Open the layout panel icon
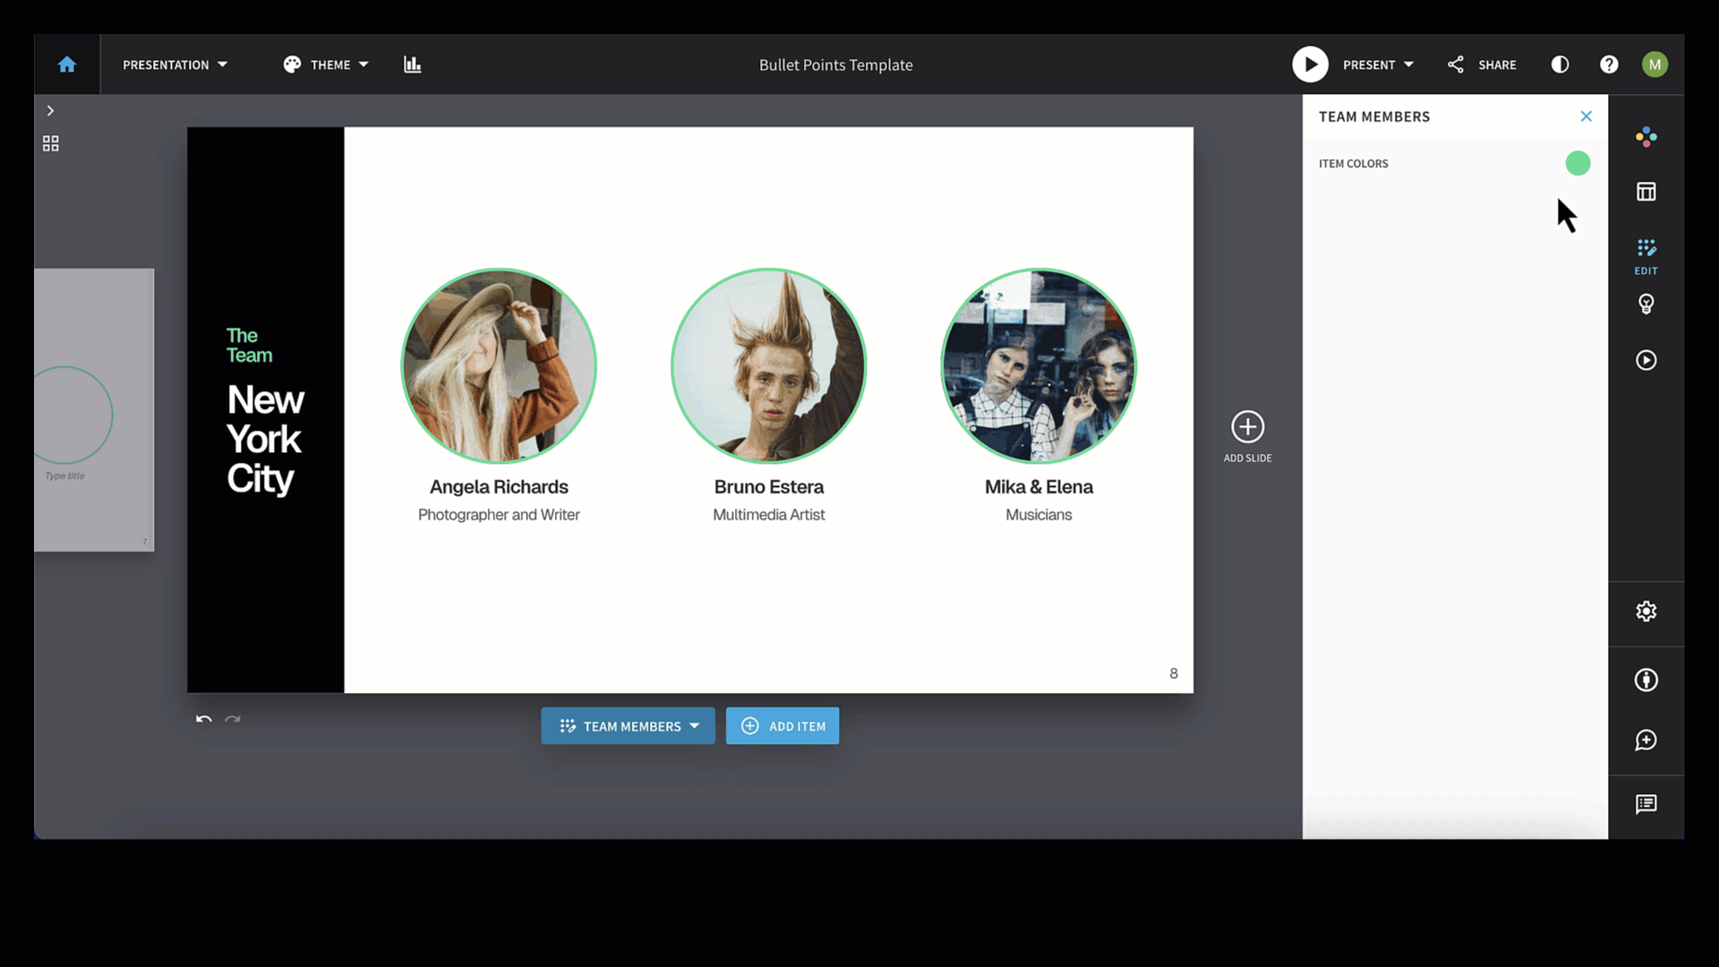The width and height of the screenshot is (1719, 967). click(1646, 192)
